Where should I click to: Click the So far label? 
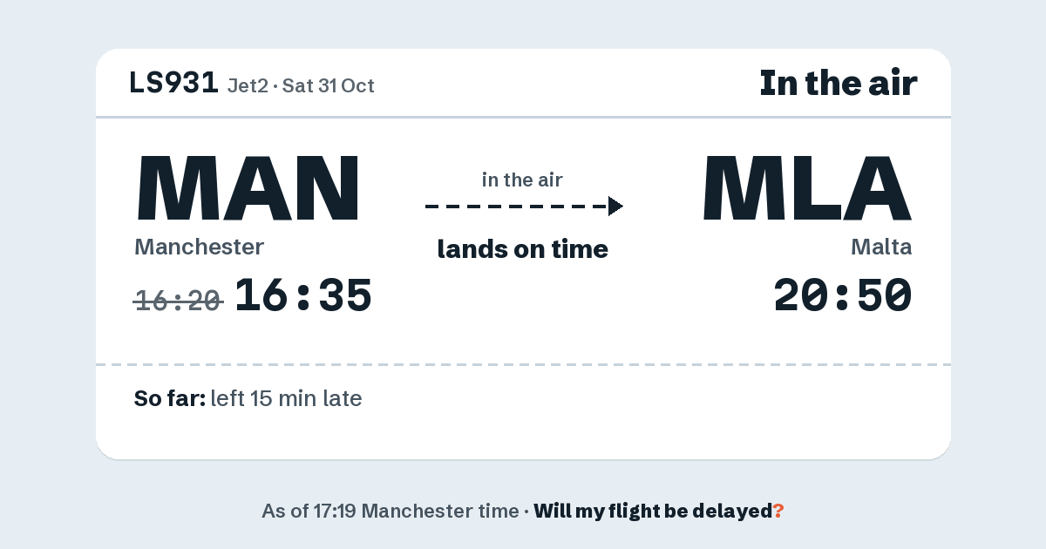(170, 399)
